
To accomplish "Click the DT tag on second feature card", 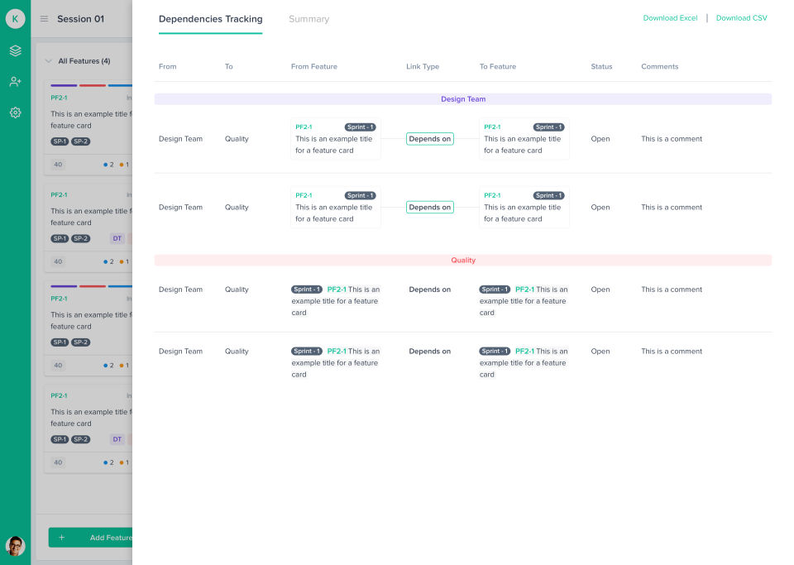I will coord(117,238).
